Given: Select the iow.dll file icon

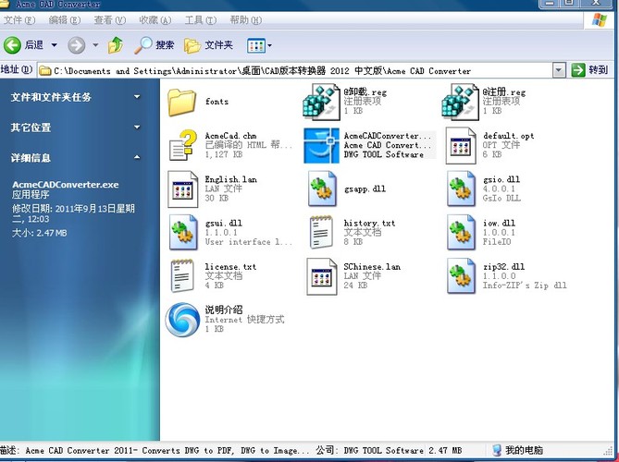Looking at the screenshot, I should pyautogui.click(x=461, y=233).
